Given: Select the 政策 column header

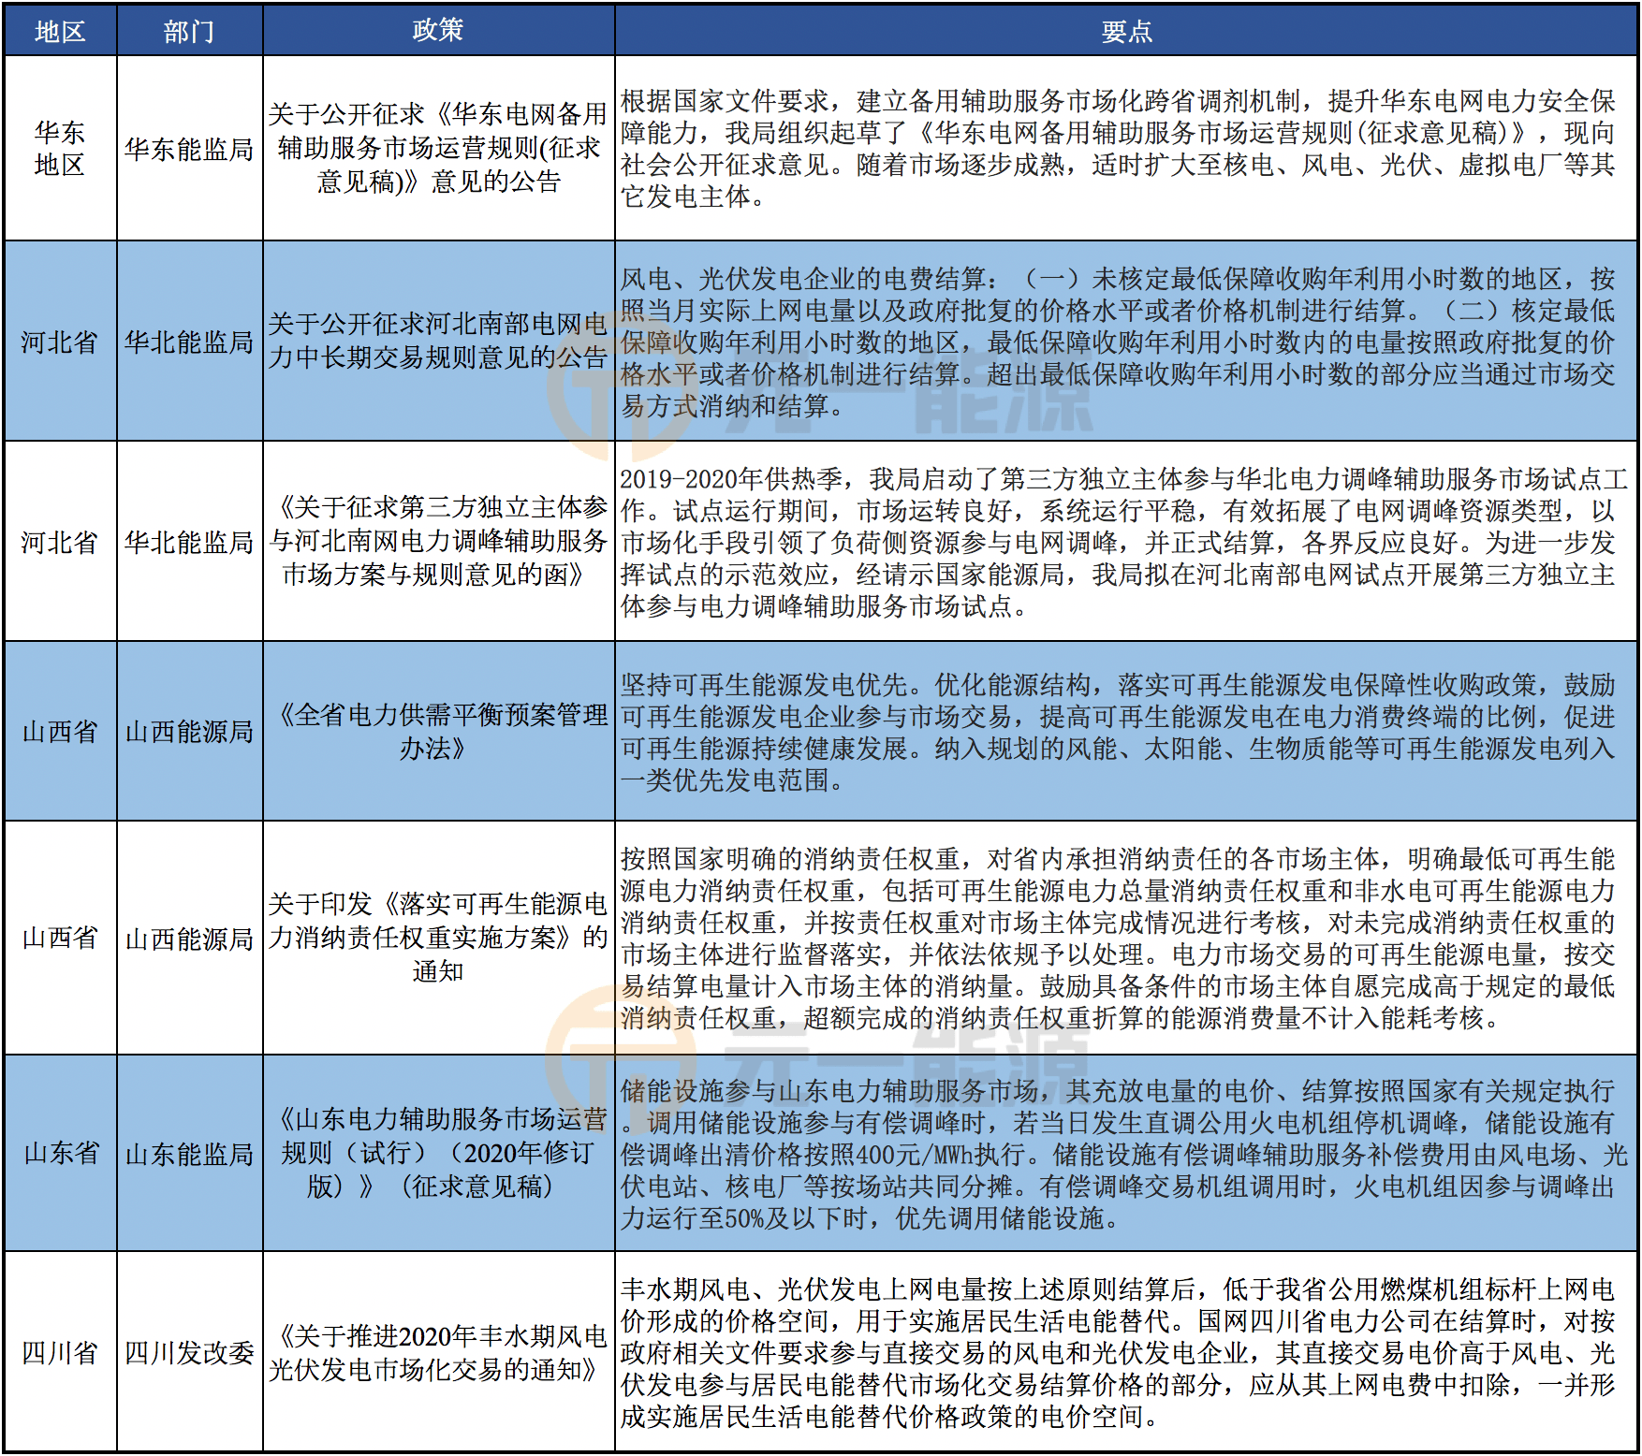Looking at the screenshot, I should (x=438, y=31).
